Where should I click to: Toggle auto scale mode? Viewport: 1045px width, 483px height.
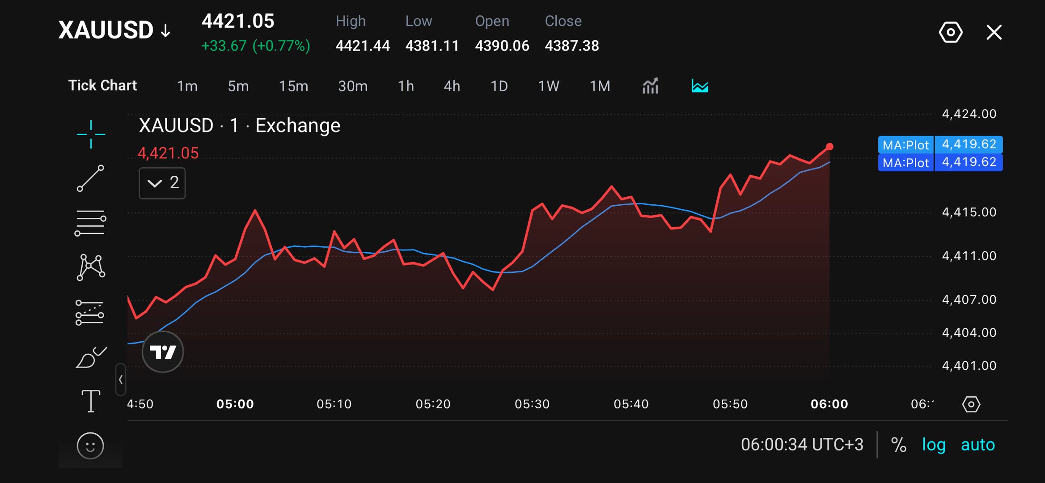978,445
